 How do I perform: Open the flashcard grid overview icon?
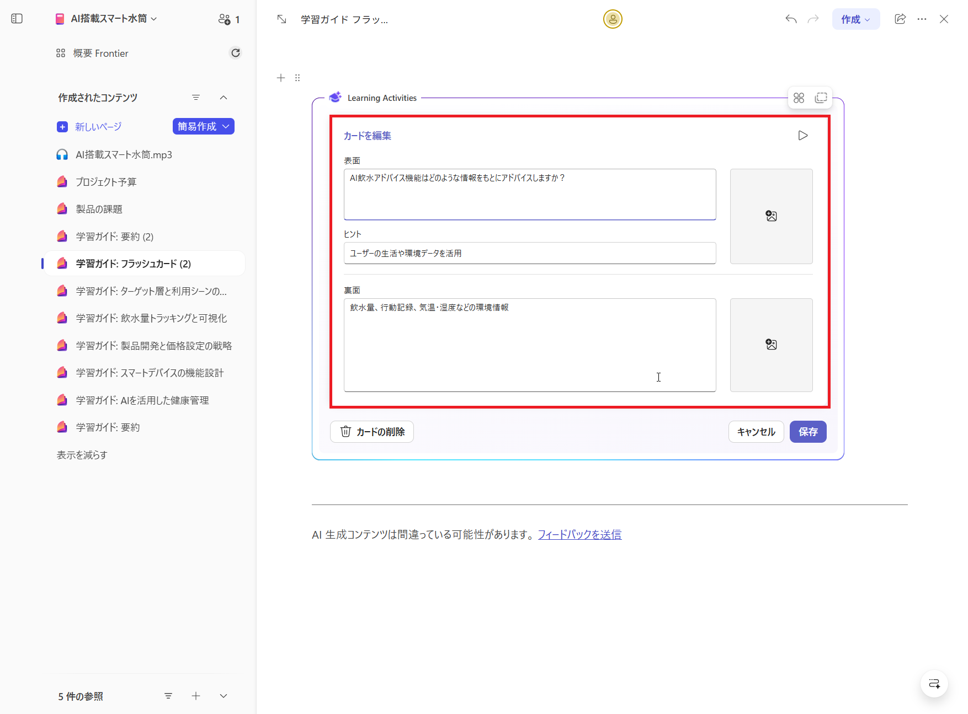pos(799,97)
